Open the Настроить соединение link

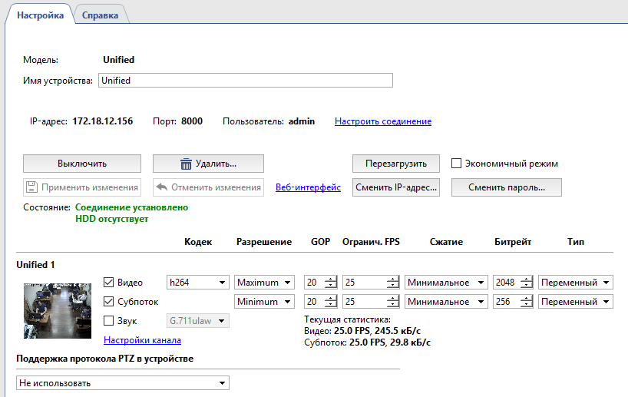[x=382, y=121]
